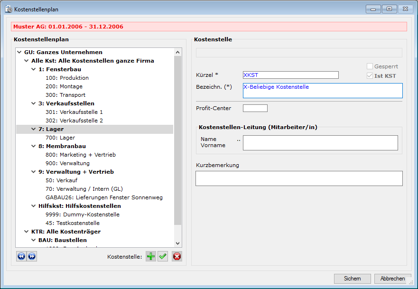The width and height of the screenshot is (418, 289).
Task: Collapse the Hilfskst: Hilfskostenstellen node
Action: (x=34, y=206)
